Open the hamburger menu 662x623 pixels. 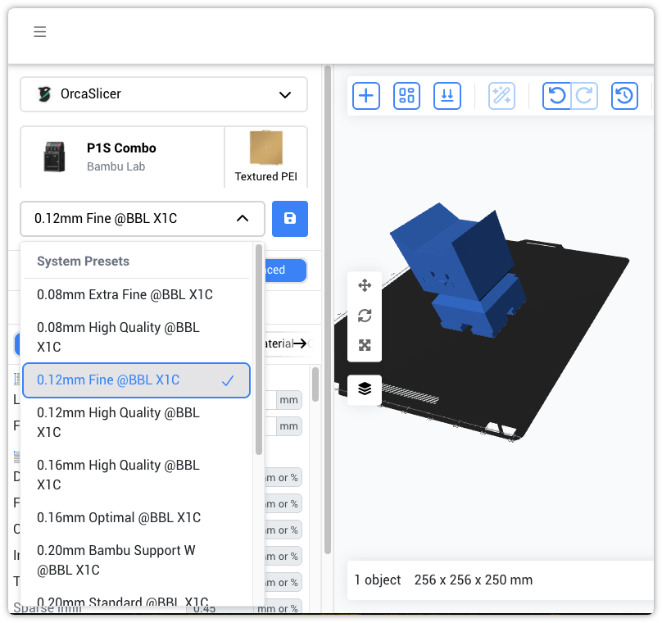coord(39,31)
